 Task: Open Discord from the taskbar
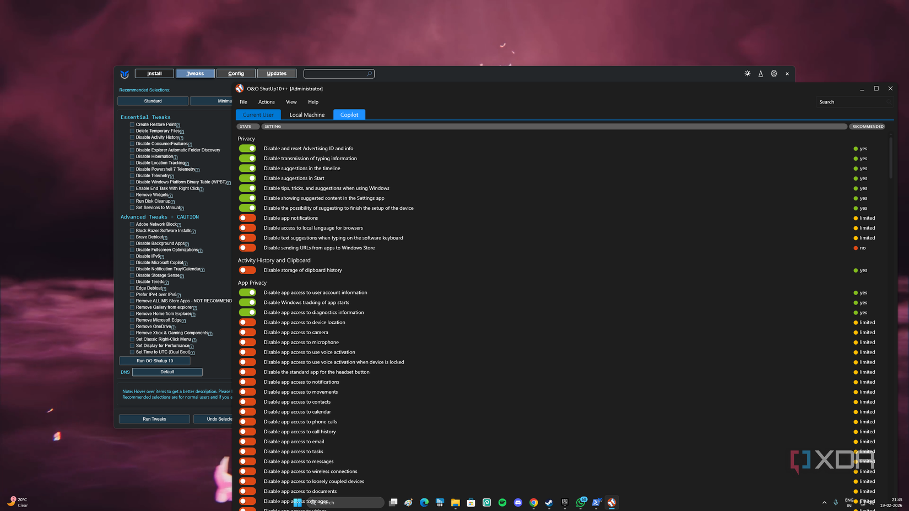518,502
